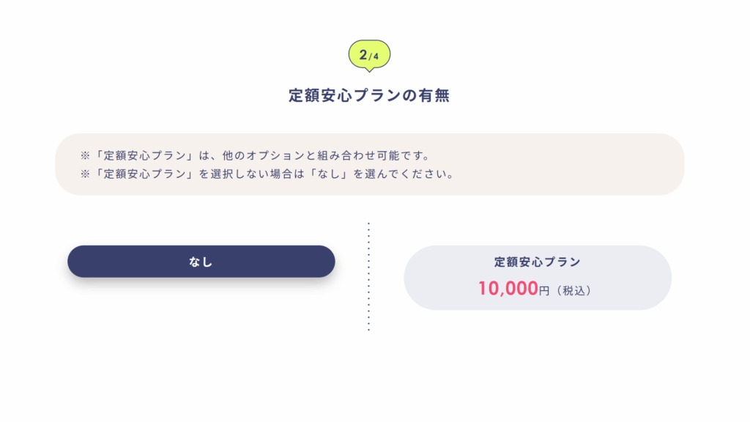Click the pointed tail of the step bubble
Screen dimensions: 750x422
click(x=369, y=70)
